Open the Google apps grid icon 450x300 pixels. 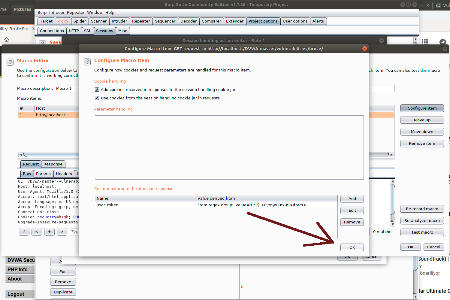pyautogui.click(x=425, y=42)
